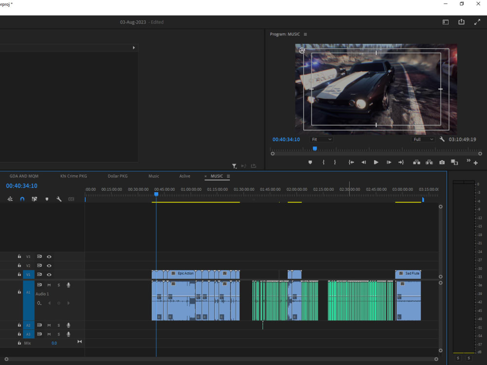Open the Fit zoom level dropdown
The width and height of the screenshot is (487, 365).
(321, 139)
